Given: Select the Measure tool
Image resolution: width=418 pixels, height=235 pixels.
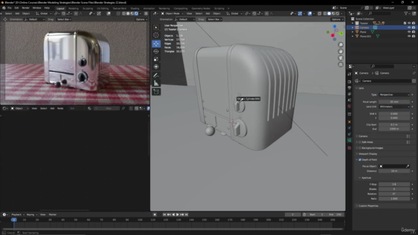Looking at the screenshot, I should pyautogui.click(x=156, y=83).
